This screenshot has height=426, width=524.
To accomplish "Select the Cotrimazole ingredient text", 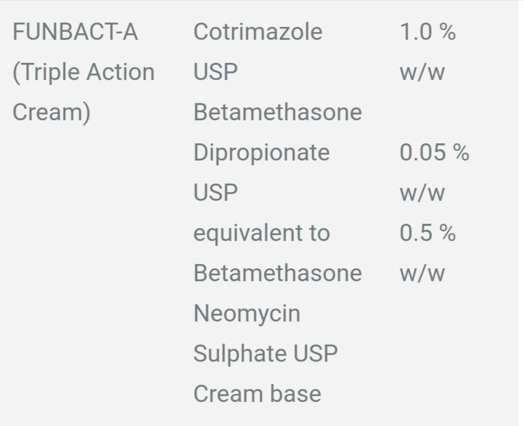I will (x=258, y=32).
